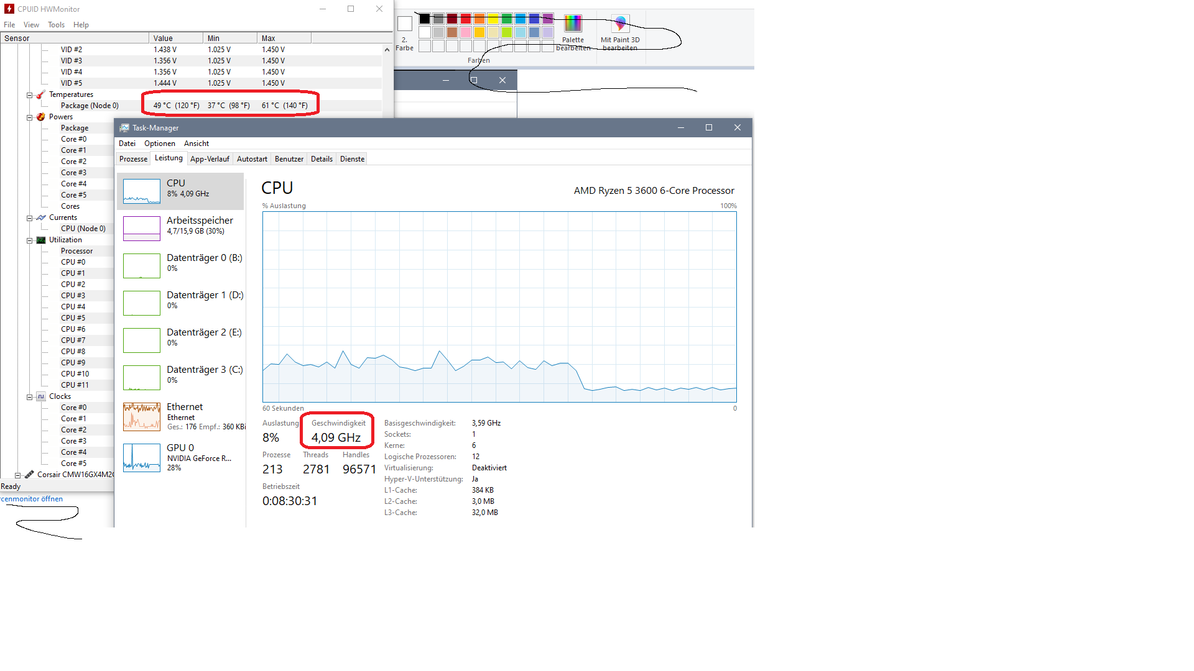
Task: Click the Utilization graph icon in the tree
Action: (40, 240)
